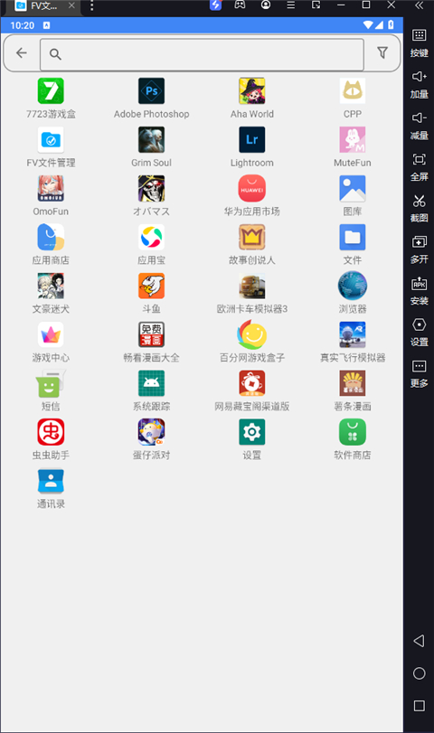Tap the Android recents square
The image size is (434, 733).
click(419, 706)
